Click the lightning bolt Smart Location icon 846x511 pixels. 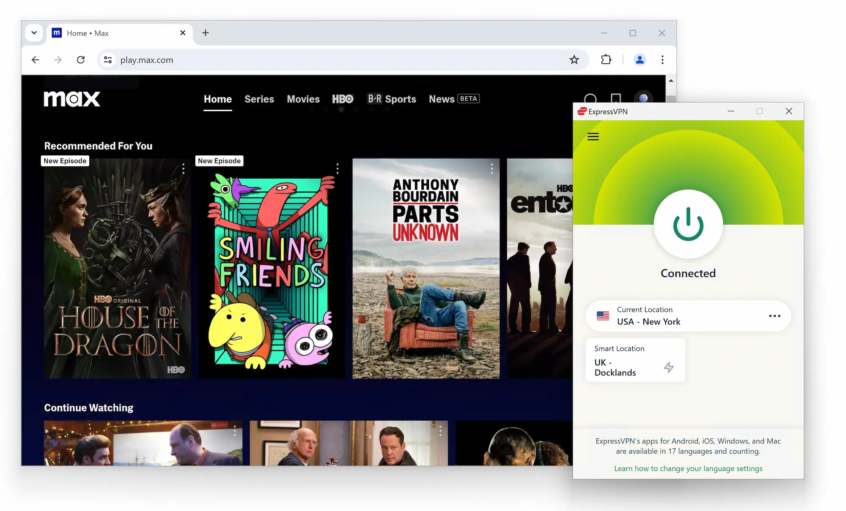669,367
